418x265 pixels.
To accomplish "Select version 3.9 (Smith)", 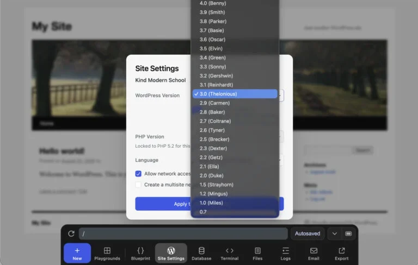I will coord(235,12).
